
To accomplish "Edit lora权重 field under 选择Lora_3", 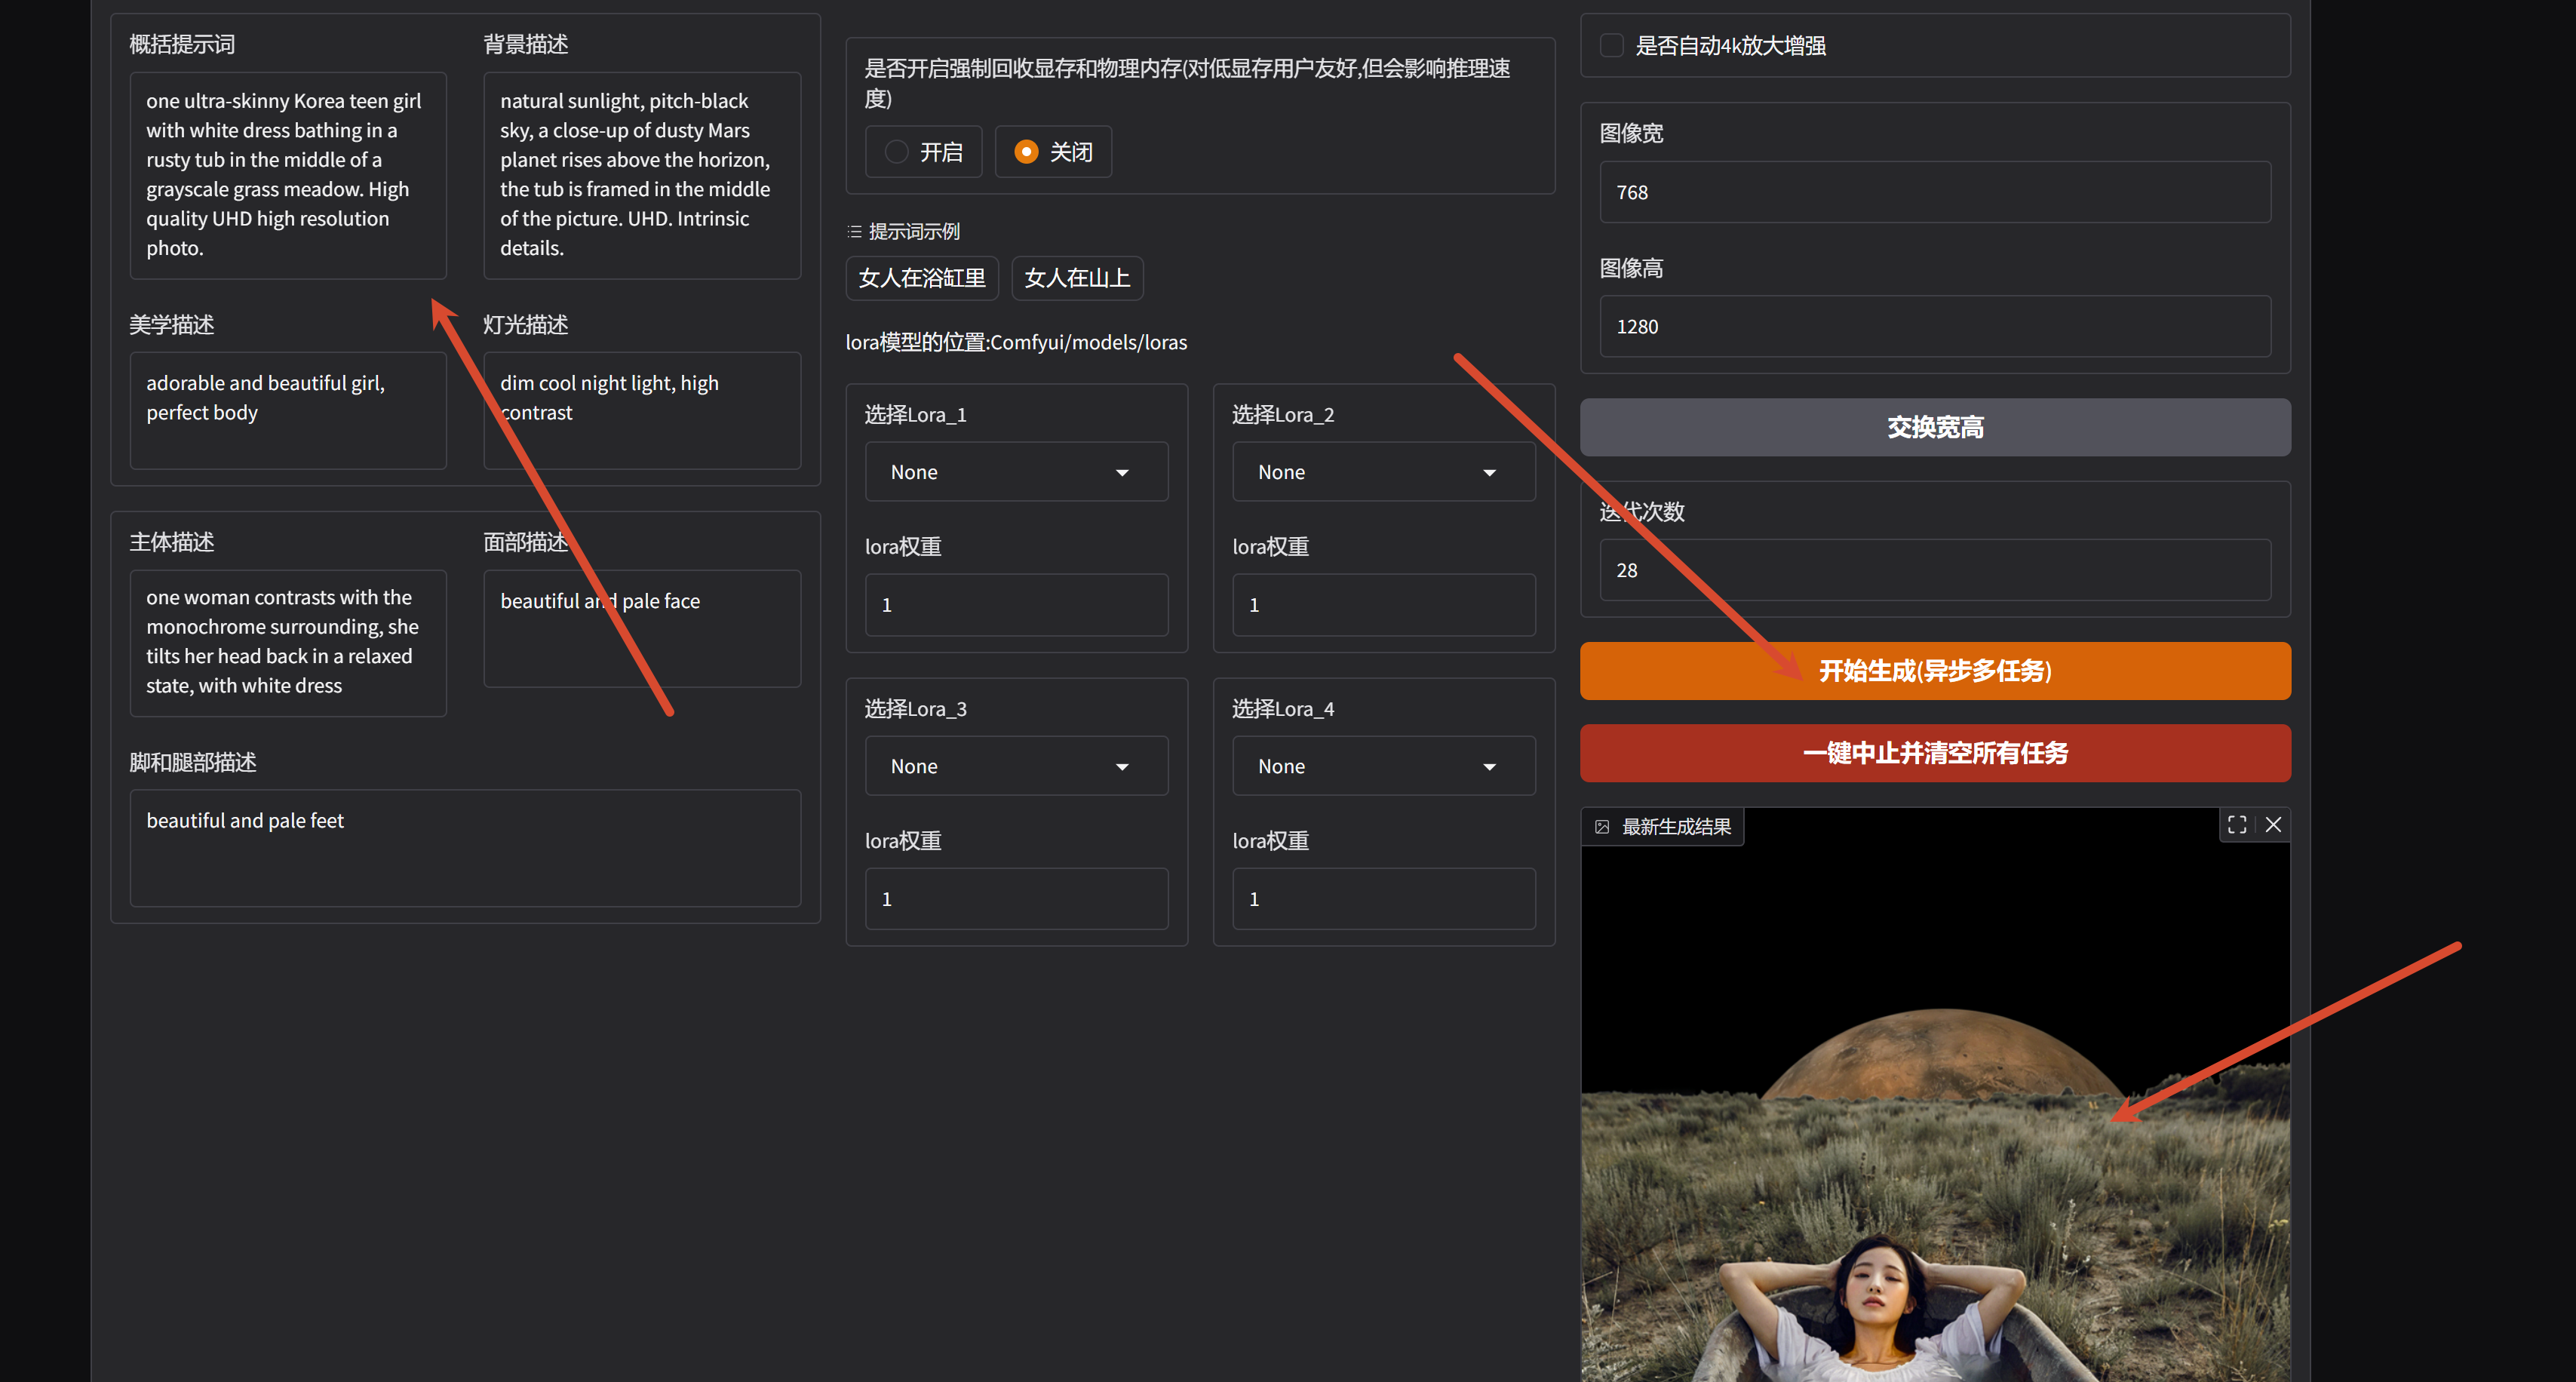I will tap(1016, 899).
